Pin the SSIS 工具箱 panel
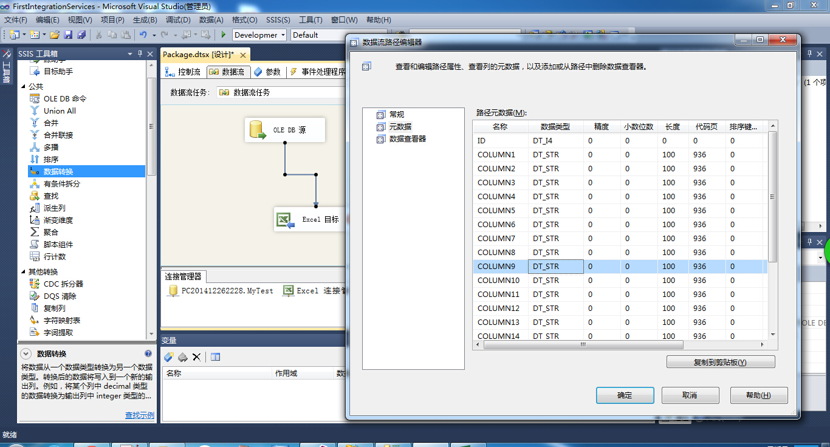830x447 pixels. [140, 54]
